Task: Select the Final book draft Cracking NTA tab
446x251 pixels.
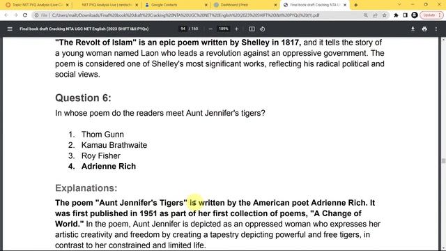Action: point(314,5)
